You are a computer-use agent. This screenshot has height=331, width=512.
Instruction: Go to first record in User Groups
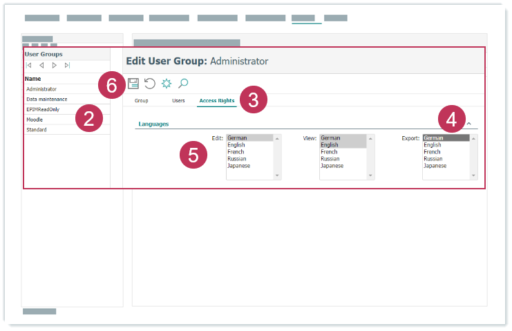pyautogui.click(x=29, y=66)
